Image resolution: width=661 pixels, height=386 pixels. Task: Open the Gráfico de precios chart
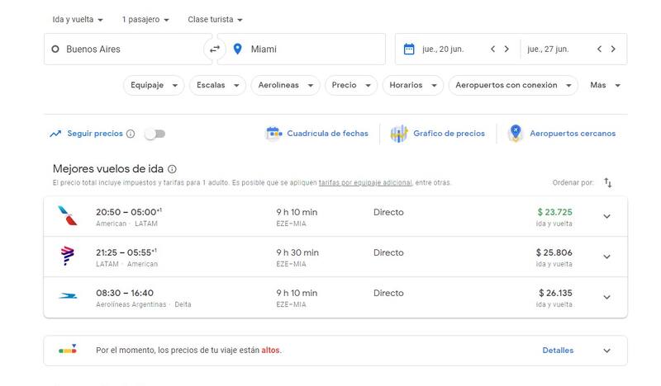pos(439,134)
